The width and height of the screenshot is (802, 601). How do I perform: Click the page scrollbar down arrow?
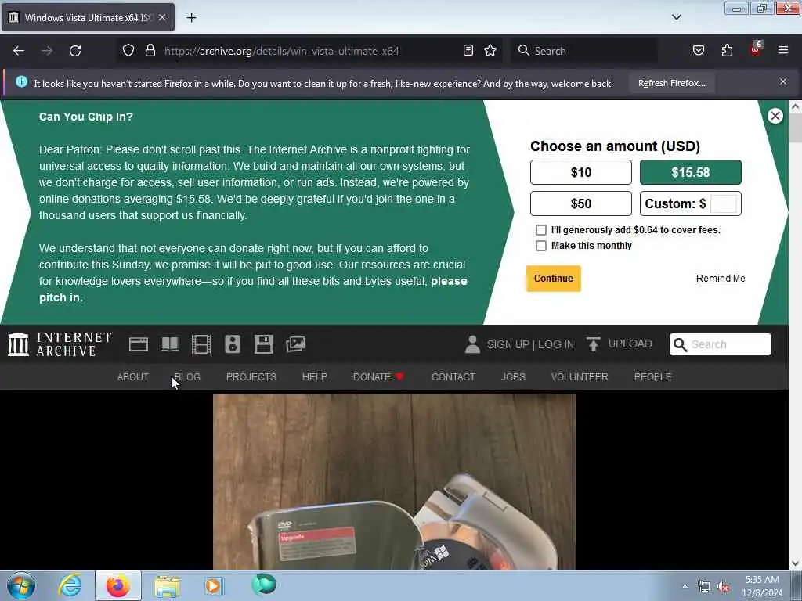pos(796,563)
